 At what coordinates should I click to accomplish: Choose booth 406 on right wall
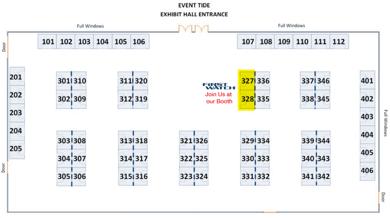(367, 170)
